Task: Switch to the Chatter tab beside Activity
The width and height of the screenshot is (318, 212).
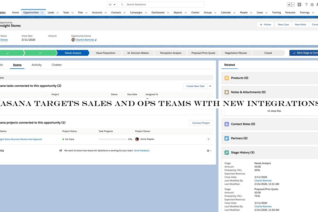Action: [57, 65]
